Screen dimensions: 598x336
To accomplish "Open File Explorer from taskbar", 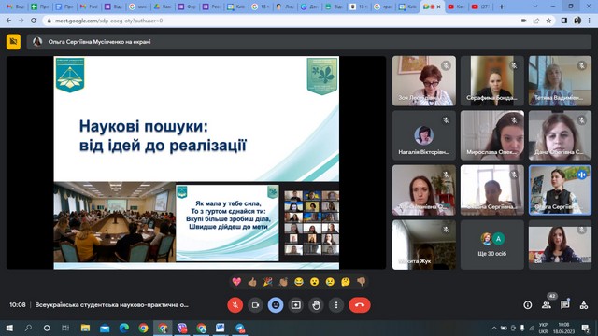I will click(x=85, y=328).
